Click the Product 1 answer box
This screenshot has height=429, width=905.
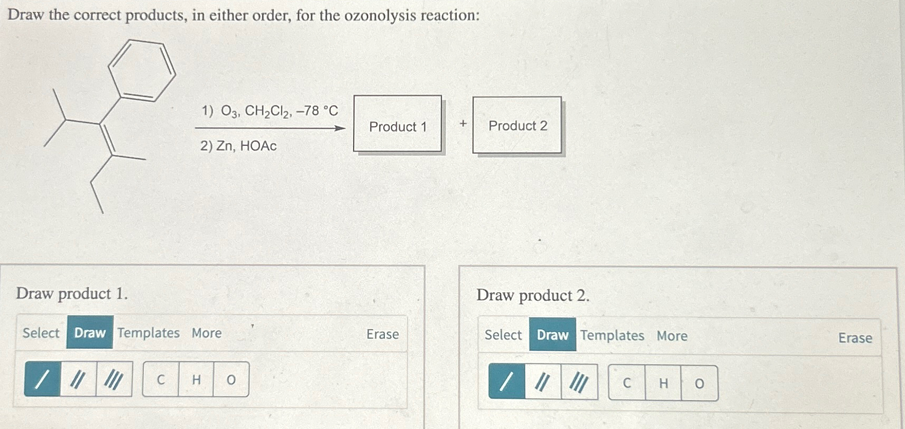399,126
